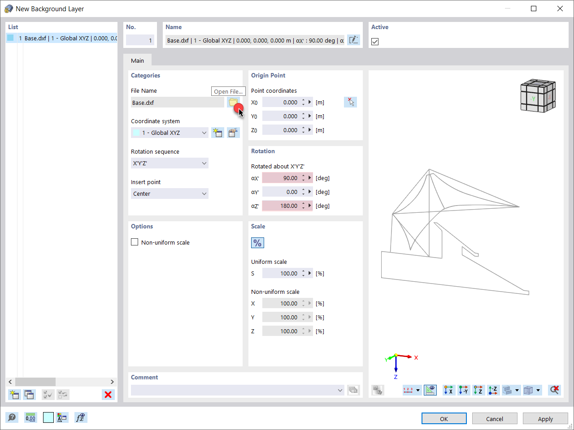The image size is (574, 430).
Task: Click the List scroll right arrow
Action: click(x=112, y=382)
